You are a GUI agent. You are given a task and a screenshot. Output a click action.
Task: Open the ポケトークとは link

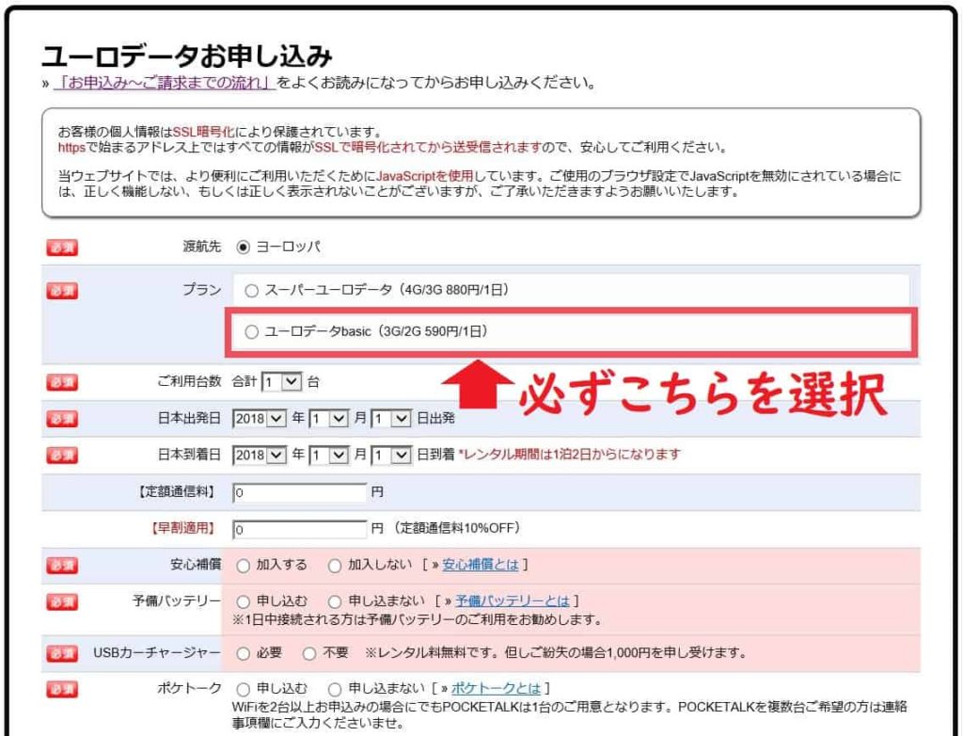pos(497,689)
